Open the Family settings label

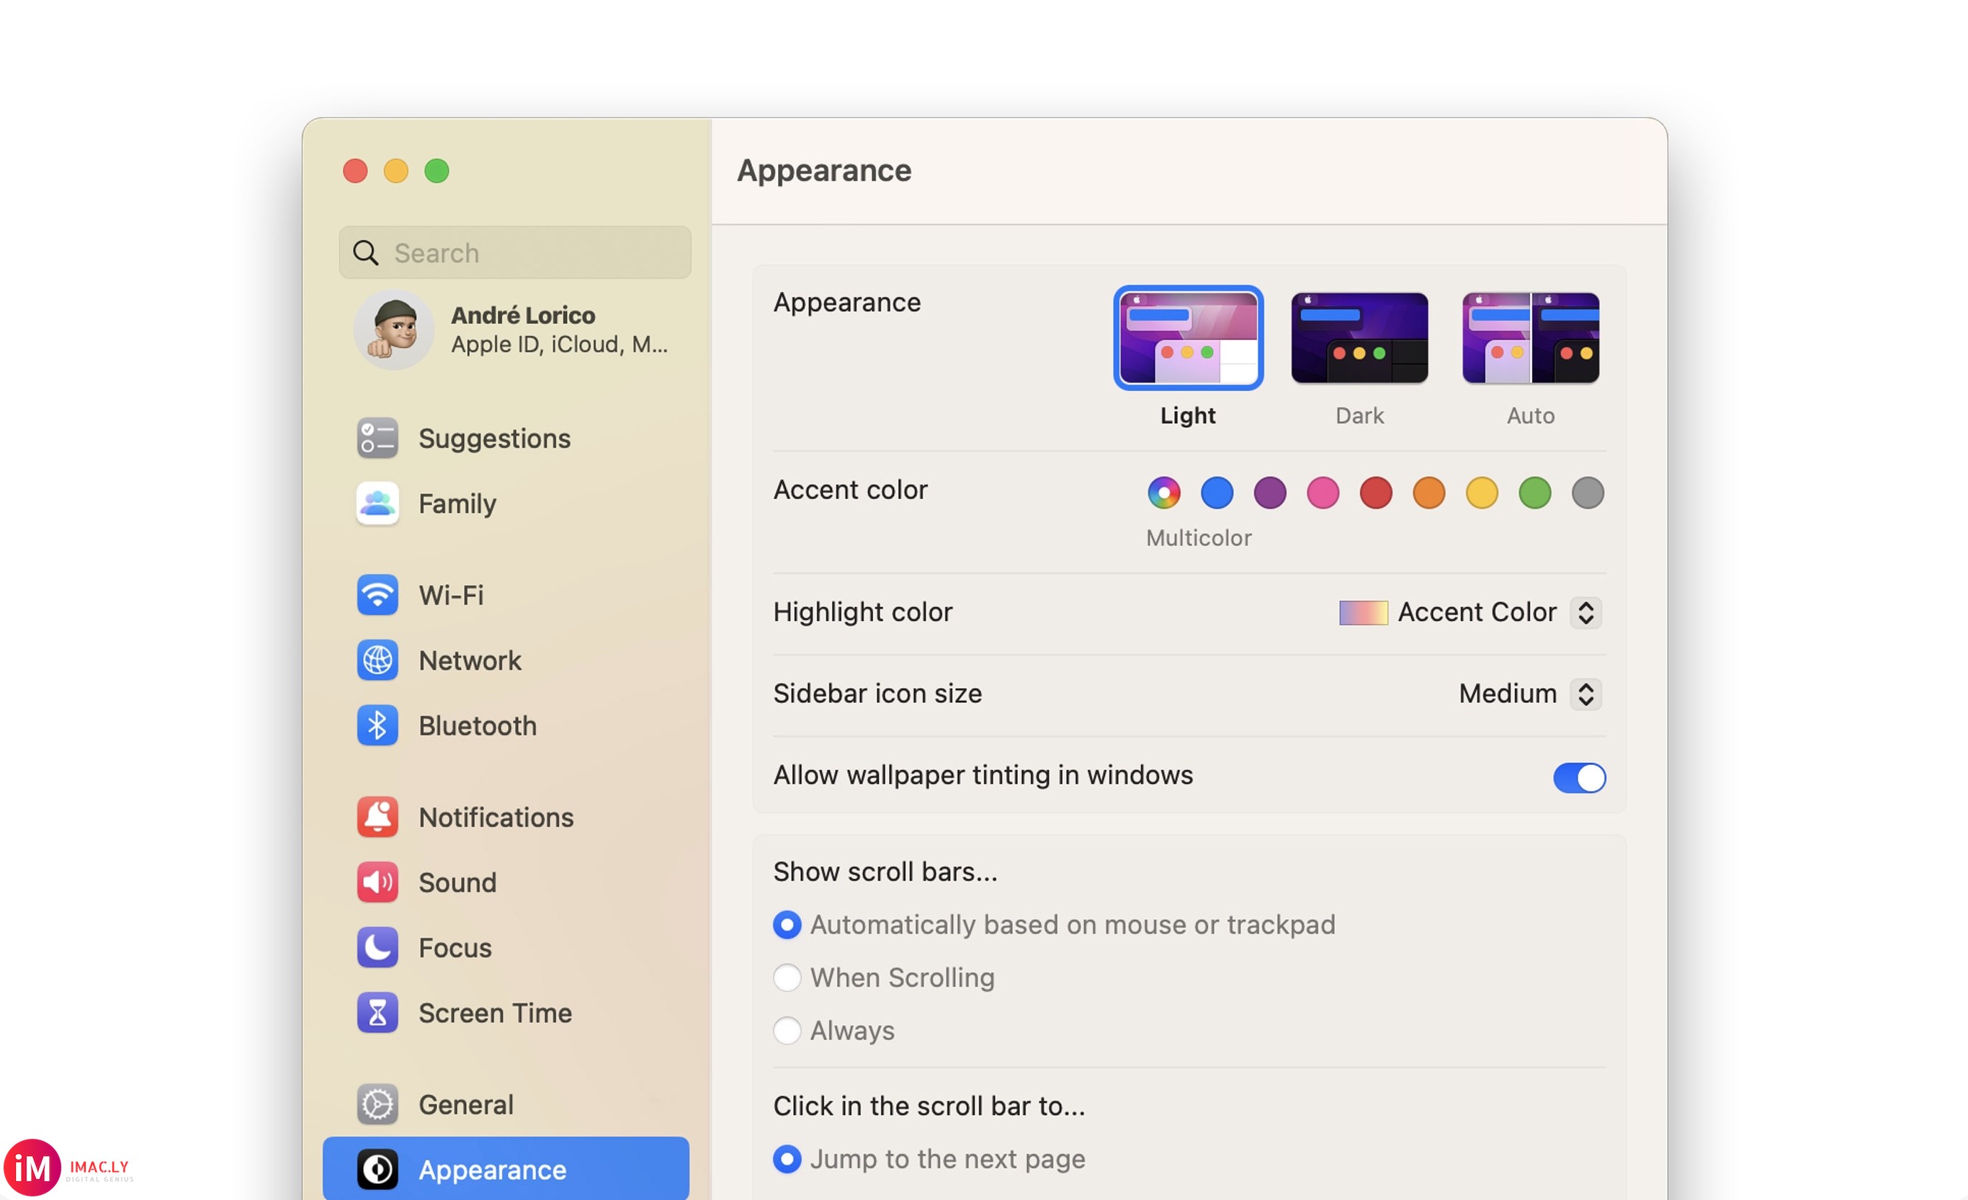(x=457, y=503)
